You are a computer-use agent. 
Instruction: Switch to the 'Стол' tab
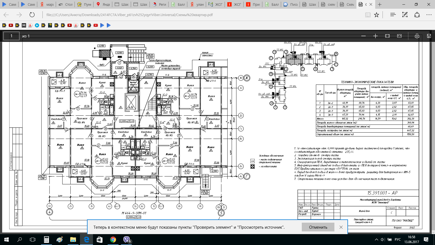tap(65, 4)
